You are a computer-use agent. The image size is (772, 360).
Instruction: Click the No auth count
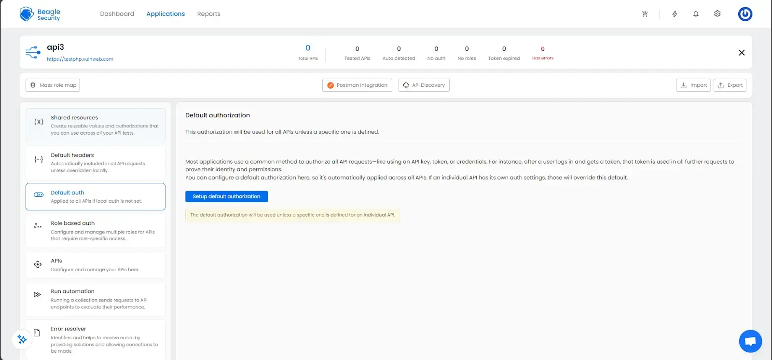point(436,49)
